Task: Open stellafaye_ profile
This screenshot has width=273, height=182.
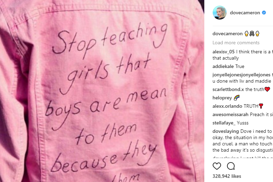Action: tap(224, 123)
